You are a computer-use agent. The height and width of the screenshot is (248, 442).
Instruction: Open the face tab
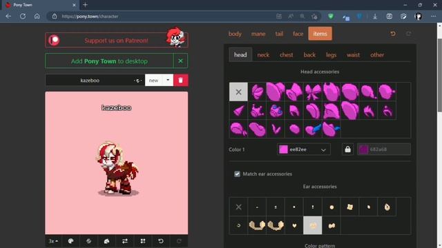pyautogui.click(x=298, y=34)
